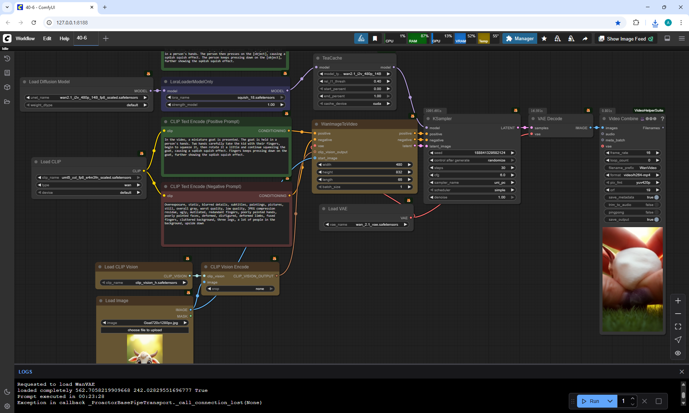Toggle the pingpong switch
The image size is (689, 413).
click(x=656, y=212)
